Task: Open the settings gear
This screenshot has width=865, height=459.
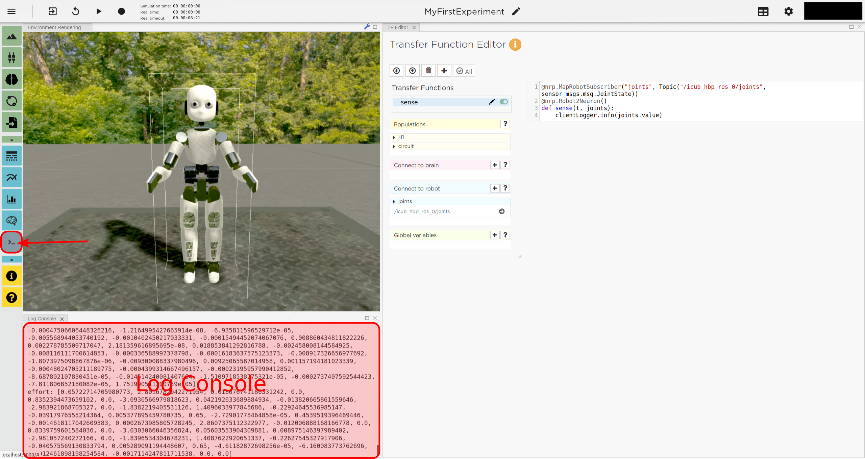Action: click(x=789, y=11)
